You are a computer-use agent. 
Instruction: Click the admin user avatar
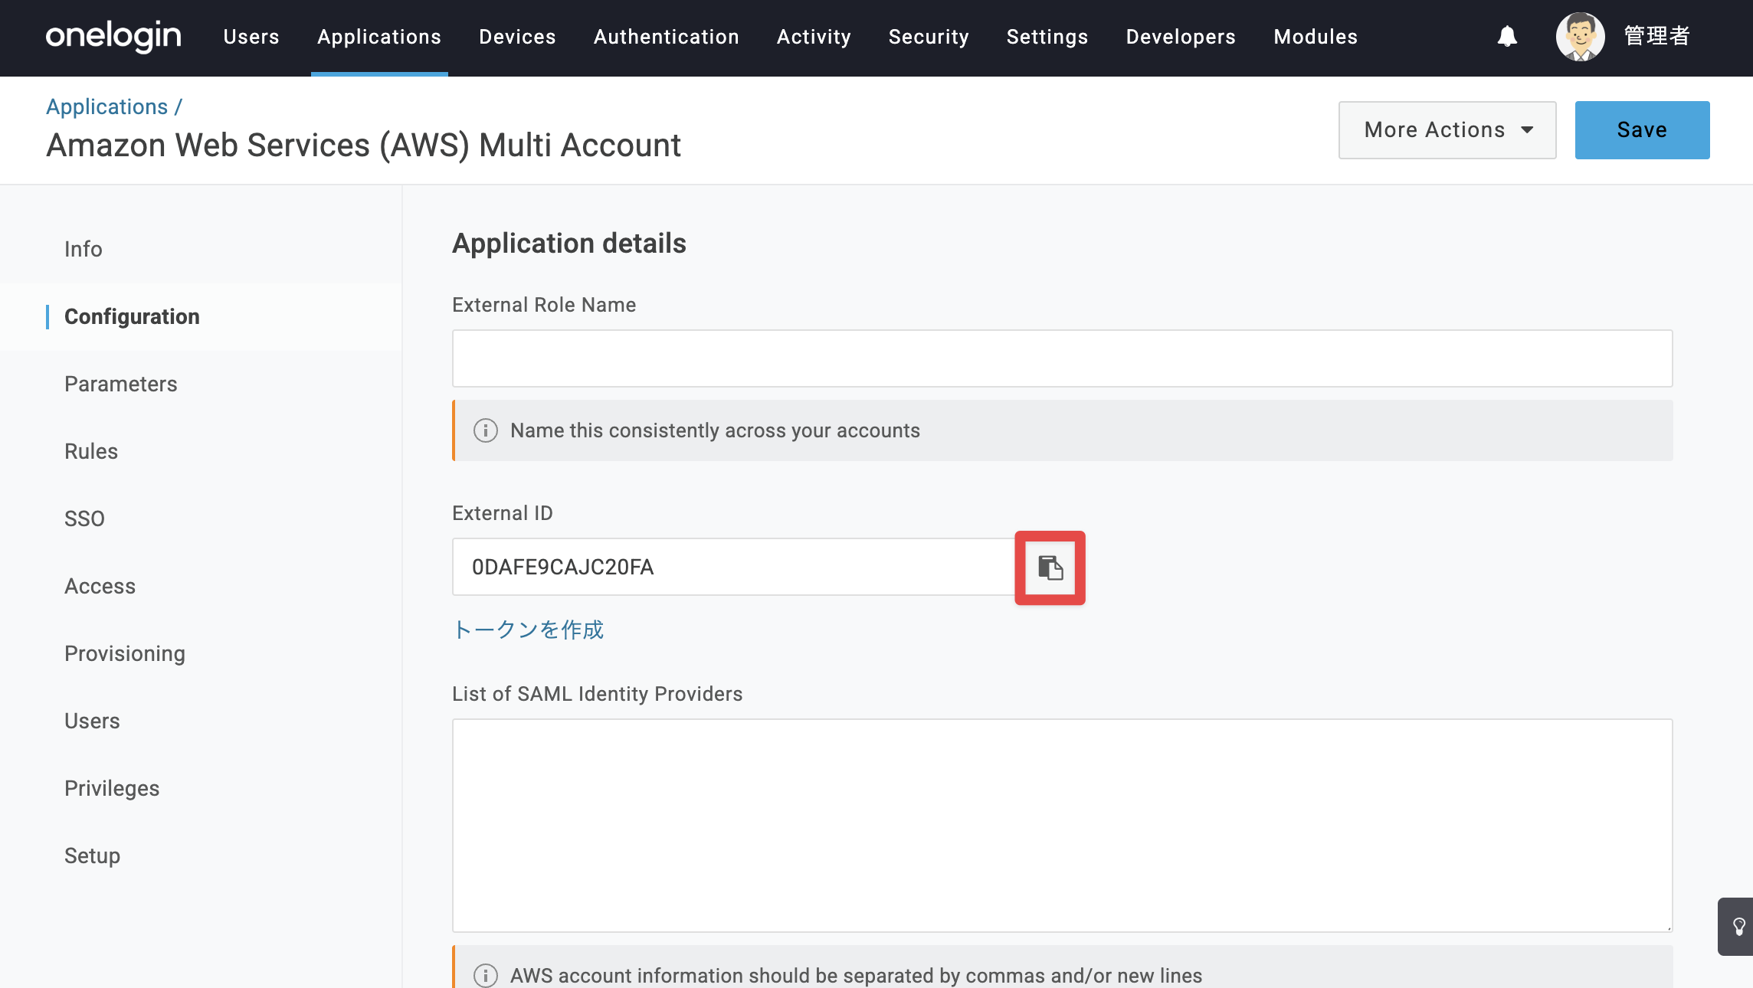[1580, 36]
